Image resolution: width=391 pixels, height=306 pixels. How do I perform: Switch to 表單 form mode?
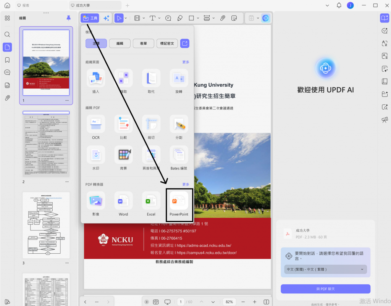click(144, 43)
